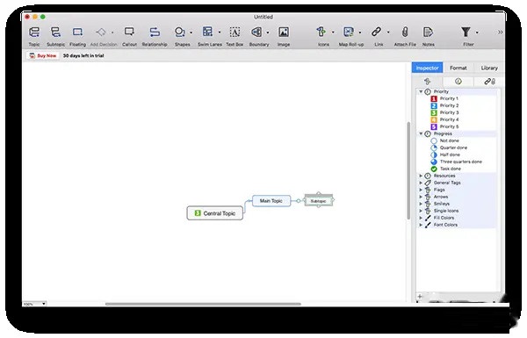Insert a Text Box
The image size is (527, 338).
235,32
